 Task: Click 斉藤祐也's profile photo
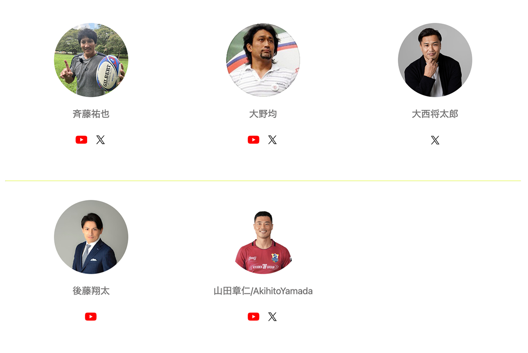pyautogui.click(x=91, y=60)
